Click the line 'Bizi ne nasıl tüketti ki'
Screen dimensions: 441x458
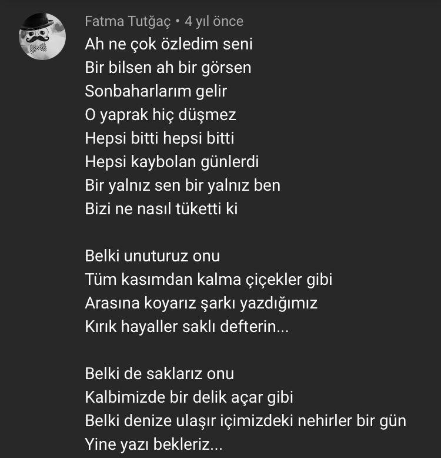tap(161, 209)
